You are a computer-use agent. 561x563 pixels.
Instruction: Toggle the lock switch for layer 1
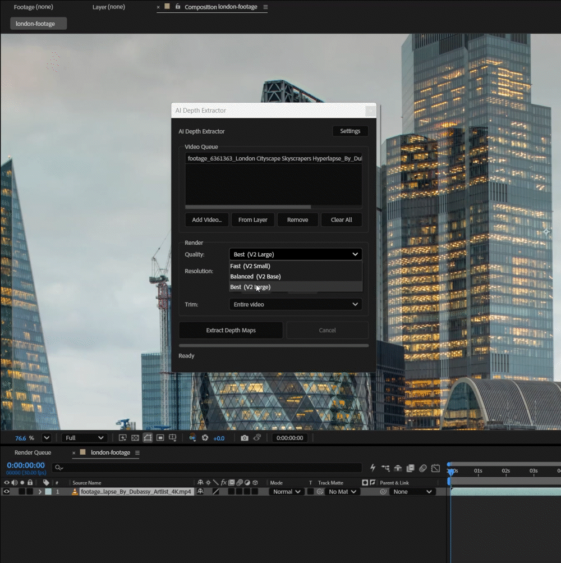30,492
